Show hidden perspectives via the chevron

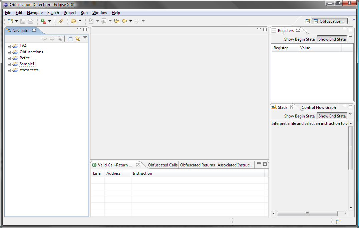354,19
